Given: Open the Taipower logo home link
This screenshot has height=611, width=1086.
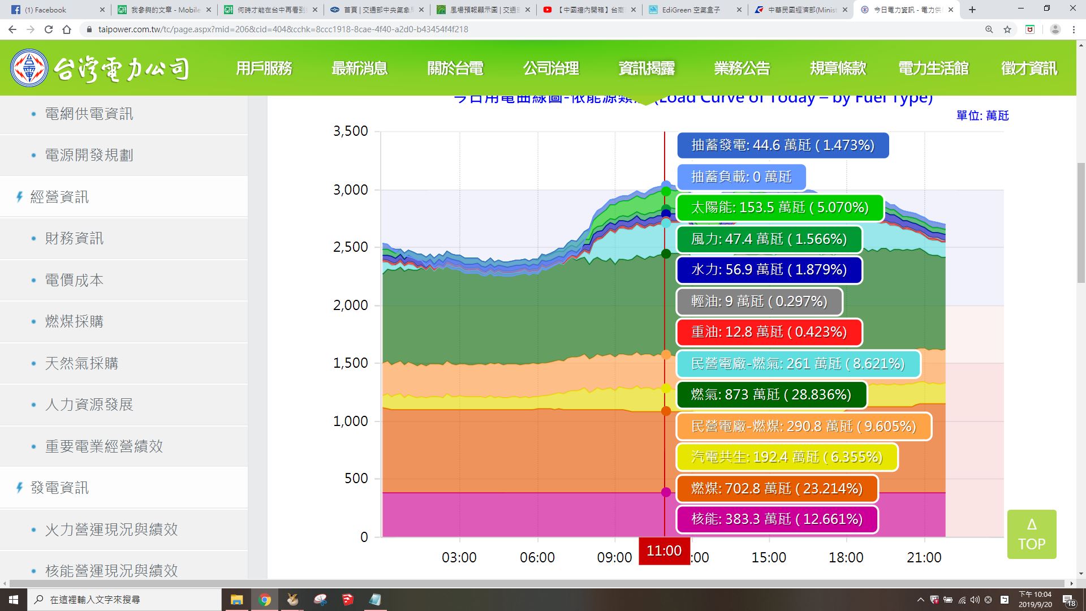Looking at the screenshot, I should click(x=100, y=68).
